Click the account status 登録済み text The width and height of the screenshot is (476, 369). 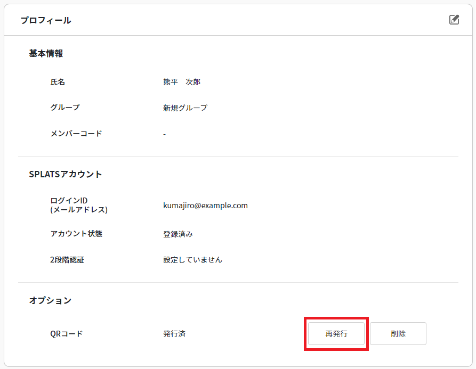177,235
